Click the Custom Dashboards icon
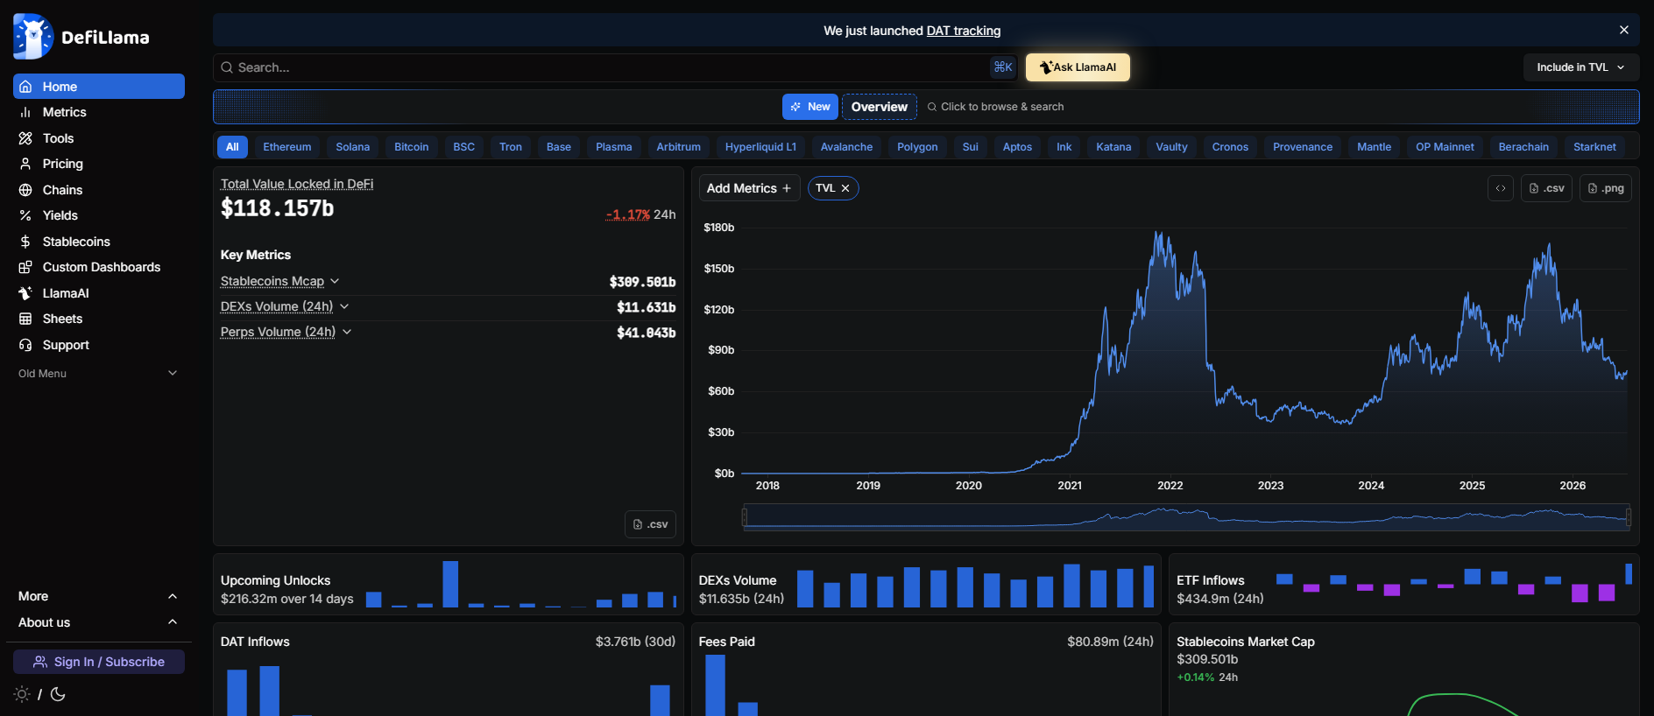This screenshot has height=716, width=1654. coord(25,267)
